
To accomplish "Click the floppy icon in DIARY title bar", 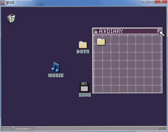I will point(96,31).
